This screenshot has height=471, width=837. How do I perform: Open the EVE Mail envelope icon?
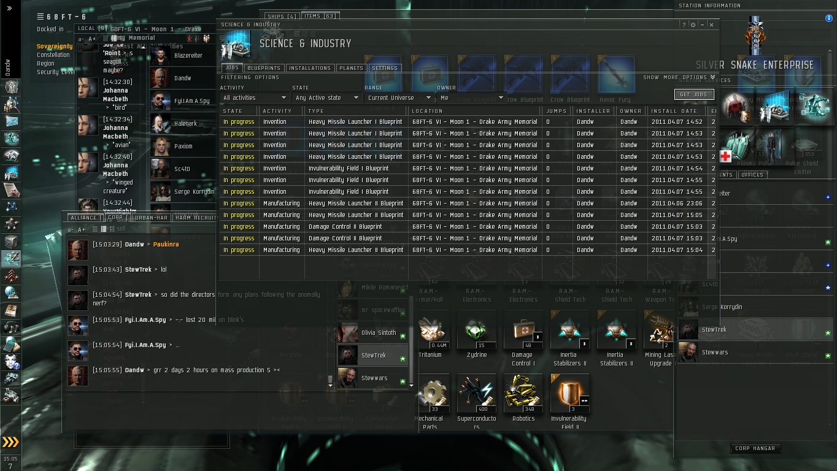pos(11,121)
